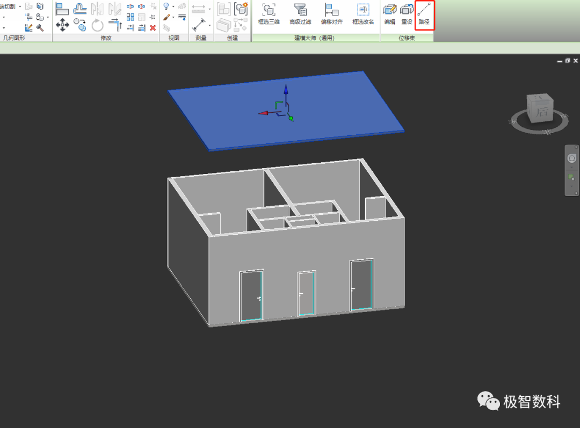Click the 修改 panel title
580x428 pixels.
[106, 38]
